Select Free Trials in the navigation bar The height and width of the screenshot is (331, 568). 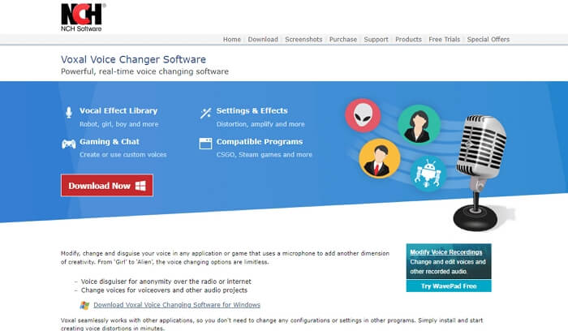444,40
